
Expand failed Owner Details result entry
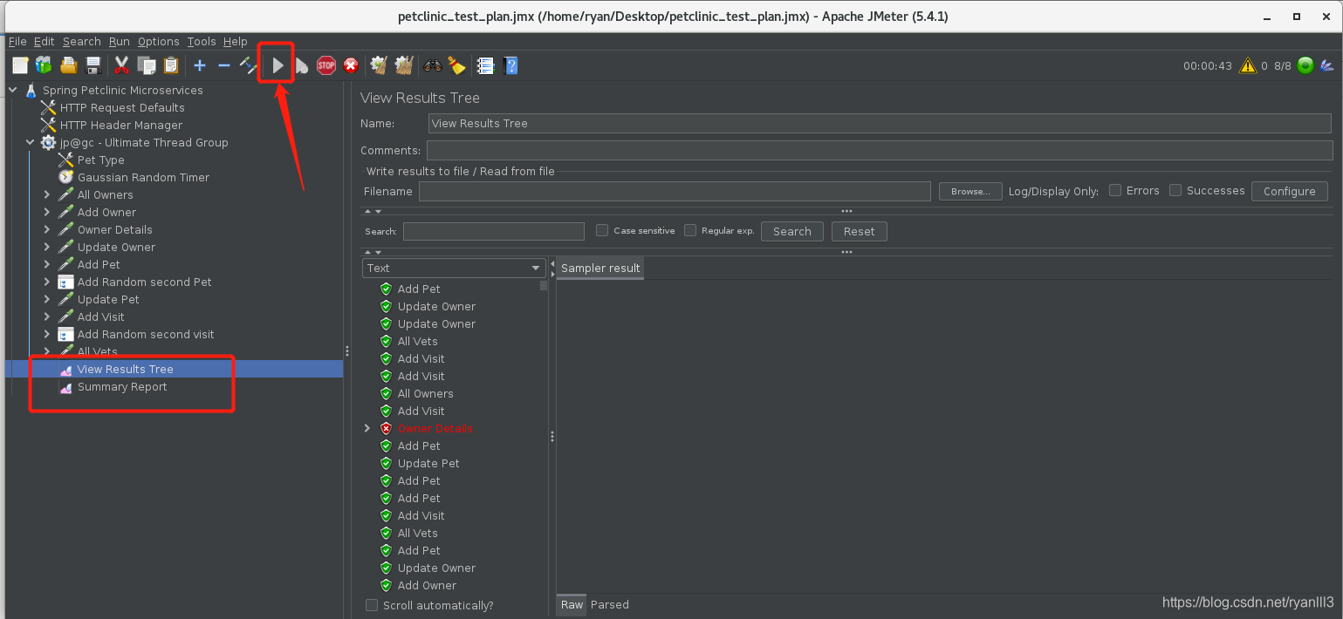(367, 428)
